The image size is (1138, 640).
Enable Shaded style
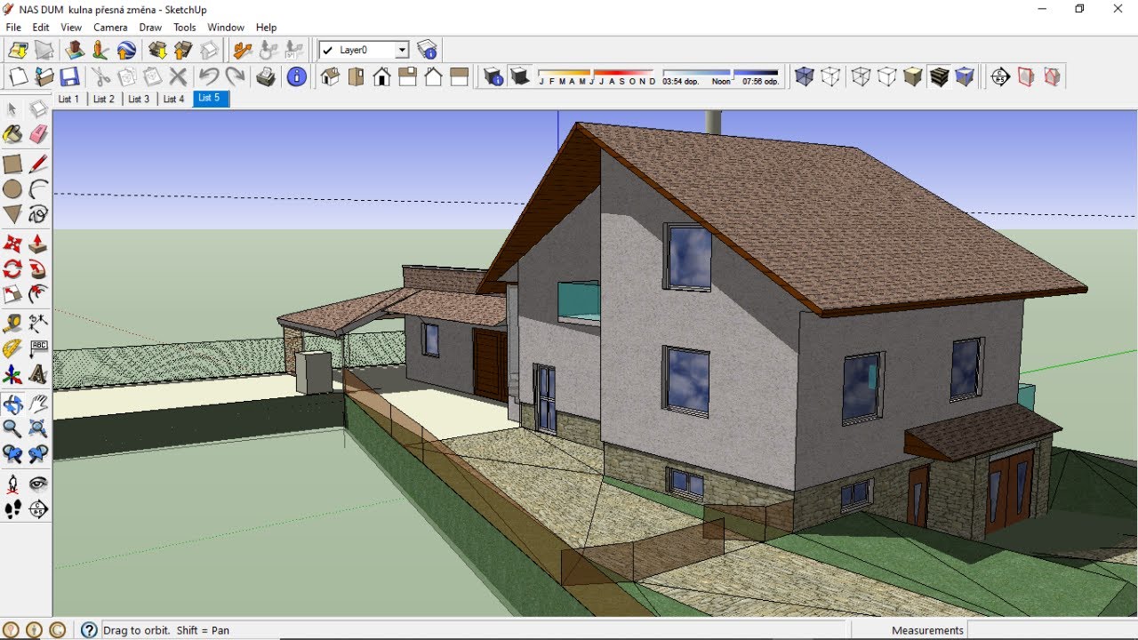pyautogui.click(x=913, y=77)
